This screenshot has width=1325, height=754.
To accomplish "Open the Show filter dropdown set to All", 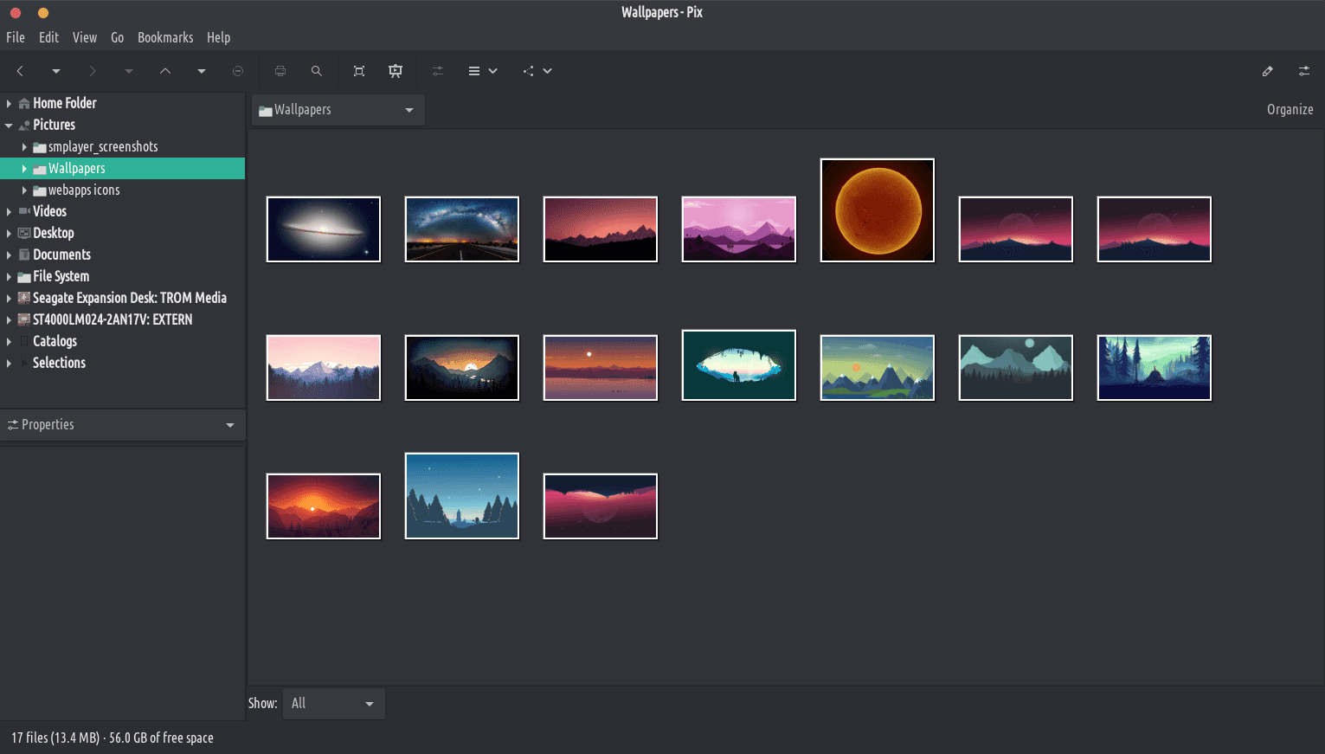I will tap(333, 704).
